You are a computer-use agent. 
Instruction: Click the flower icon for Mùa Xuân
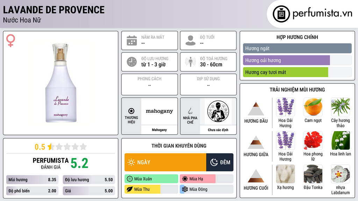[130, 179]
